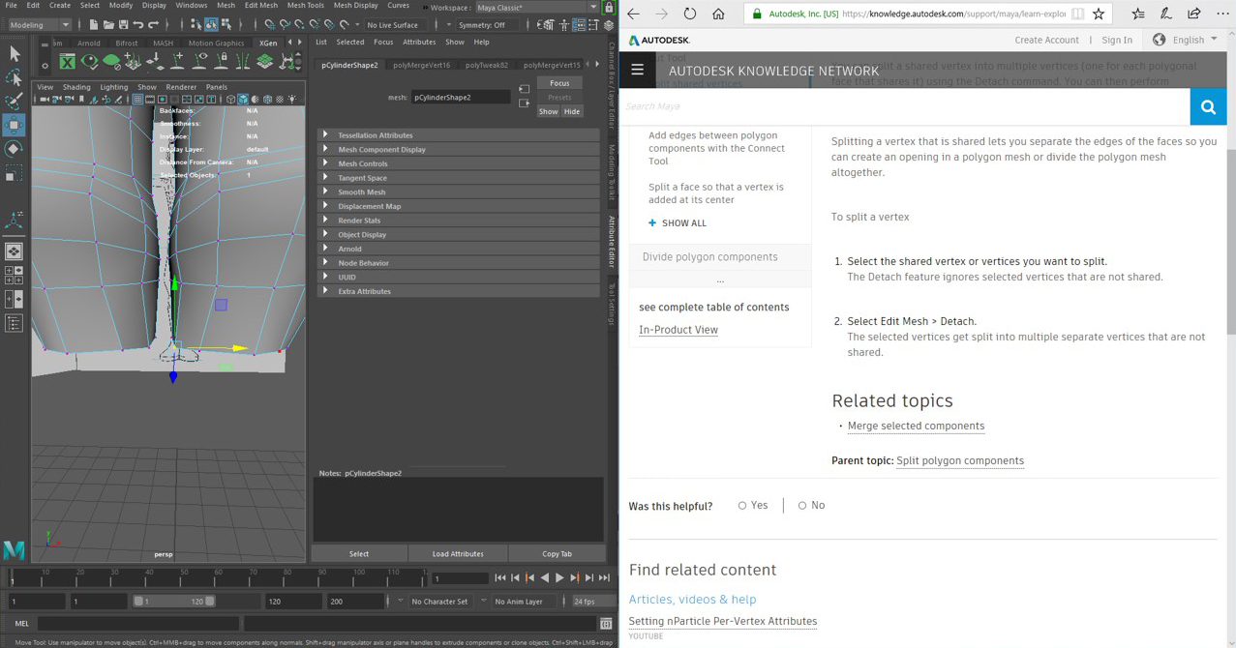Click the New Scene icon
Screen dimensions: 1236x648
pos(93,24)
